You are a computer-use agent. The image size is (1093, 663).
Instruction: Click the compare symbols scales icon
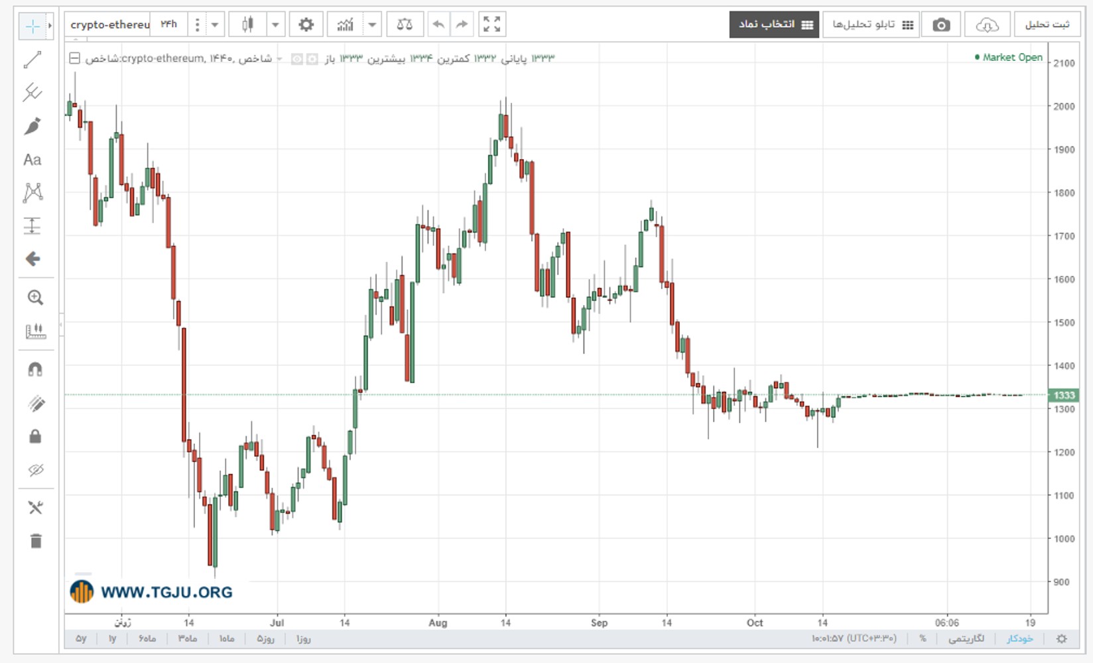(405, 25)
